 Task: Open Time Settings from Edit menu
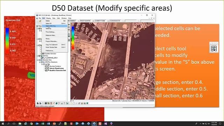tap(55, 32)
